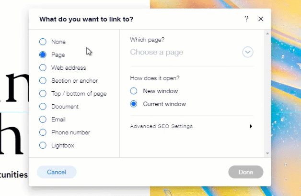Choose the Lightbox link option

pos(43,145)
